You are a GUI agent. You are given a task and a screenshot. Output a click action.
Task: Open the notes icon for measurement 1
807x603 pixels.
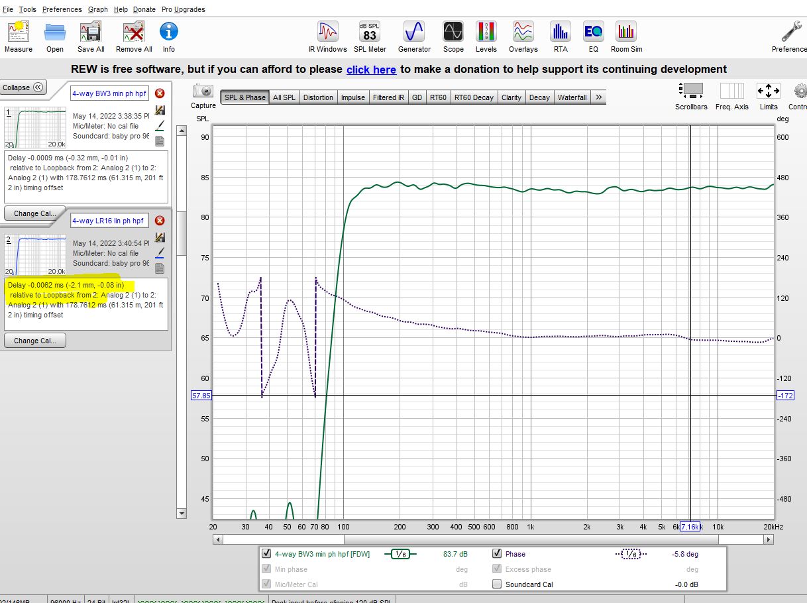click(x=160, y=141)
